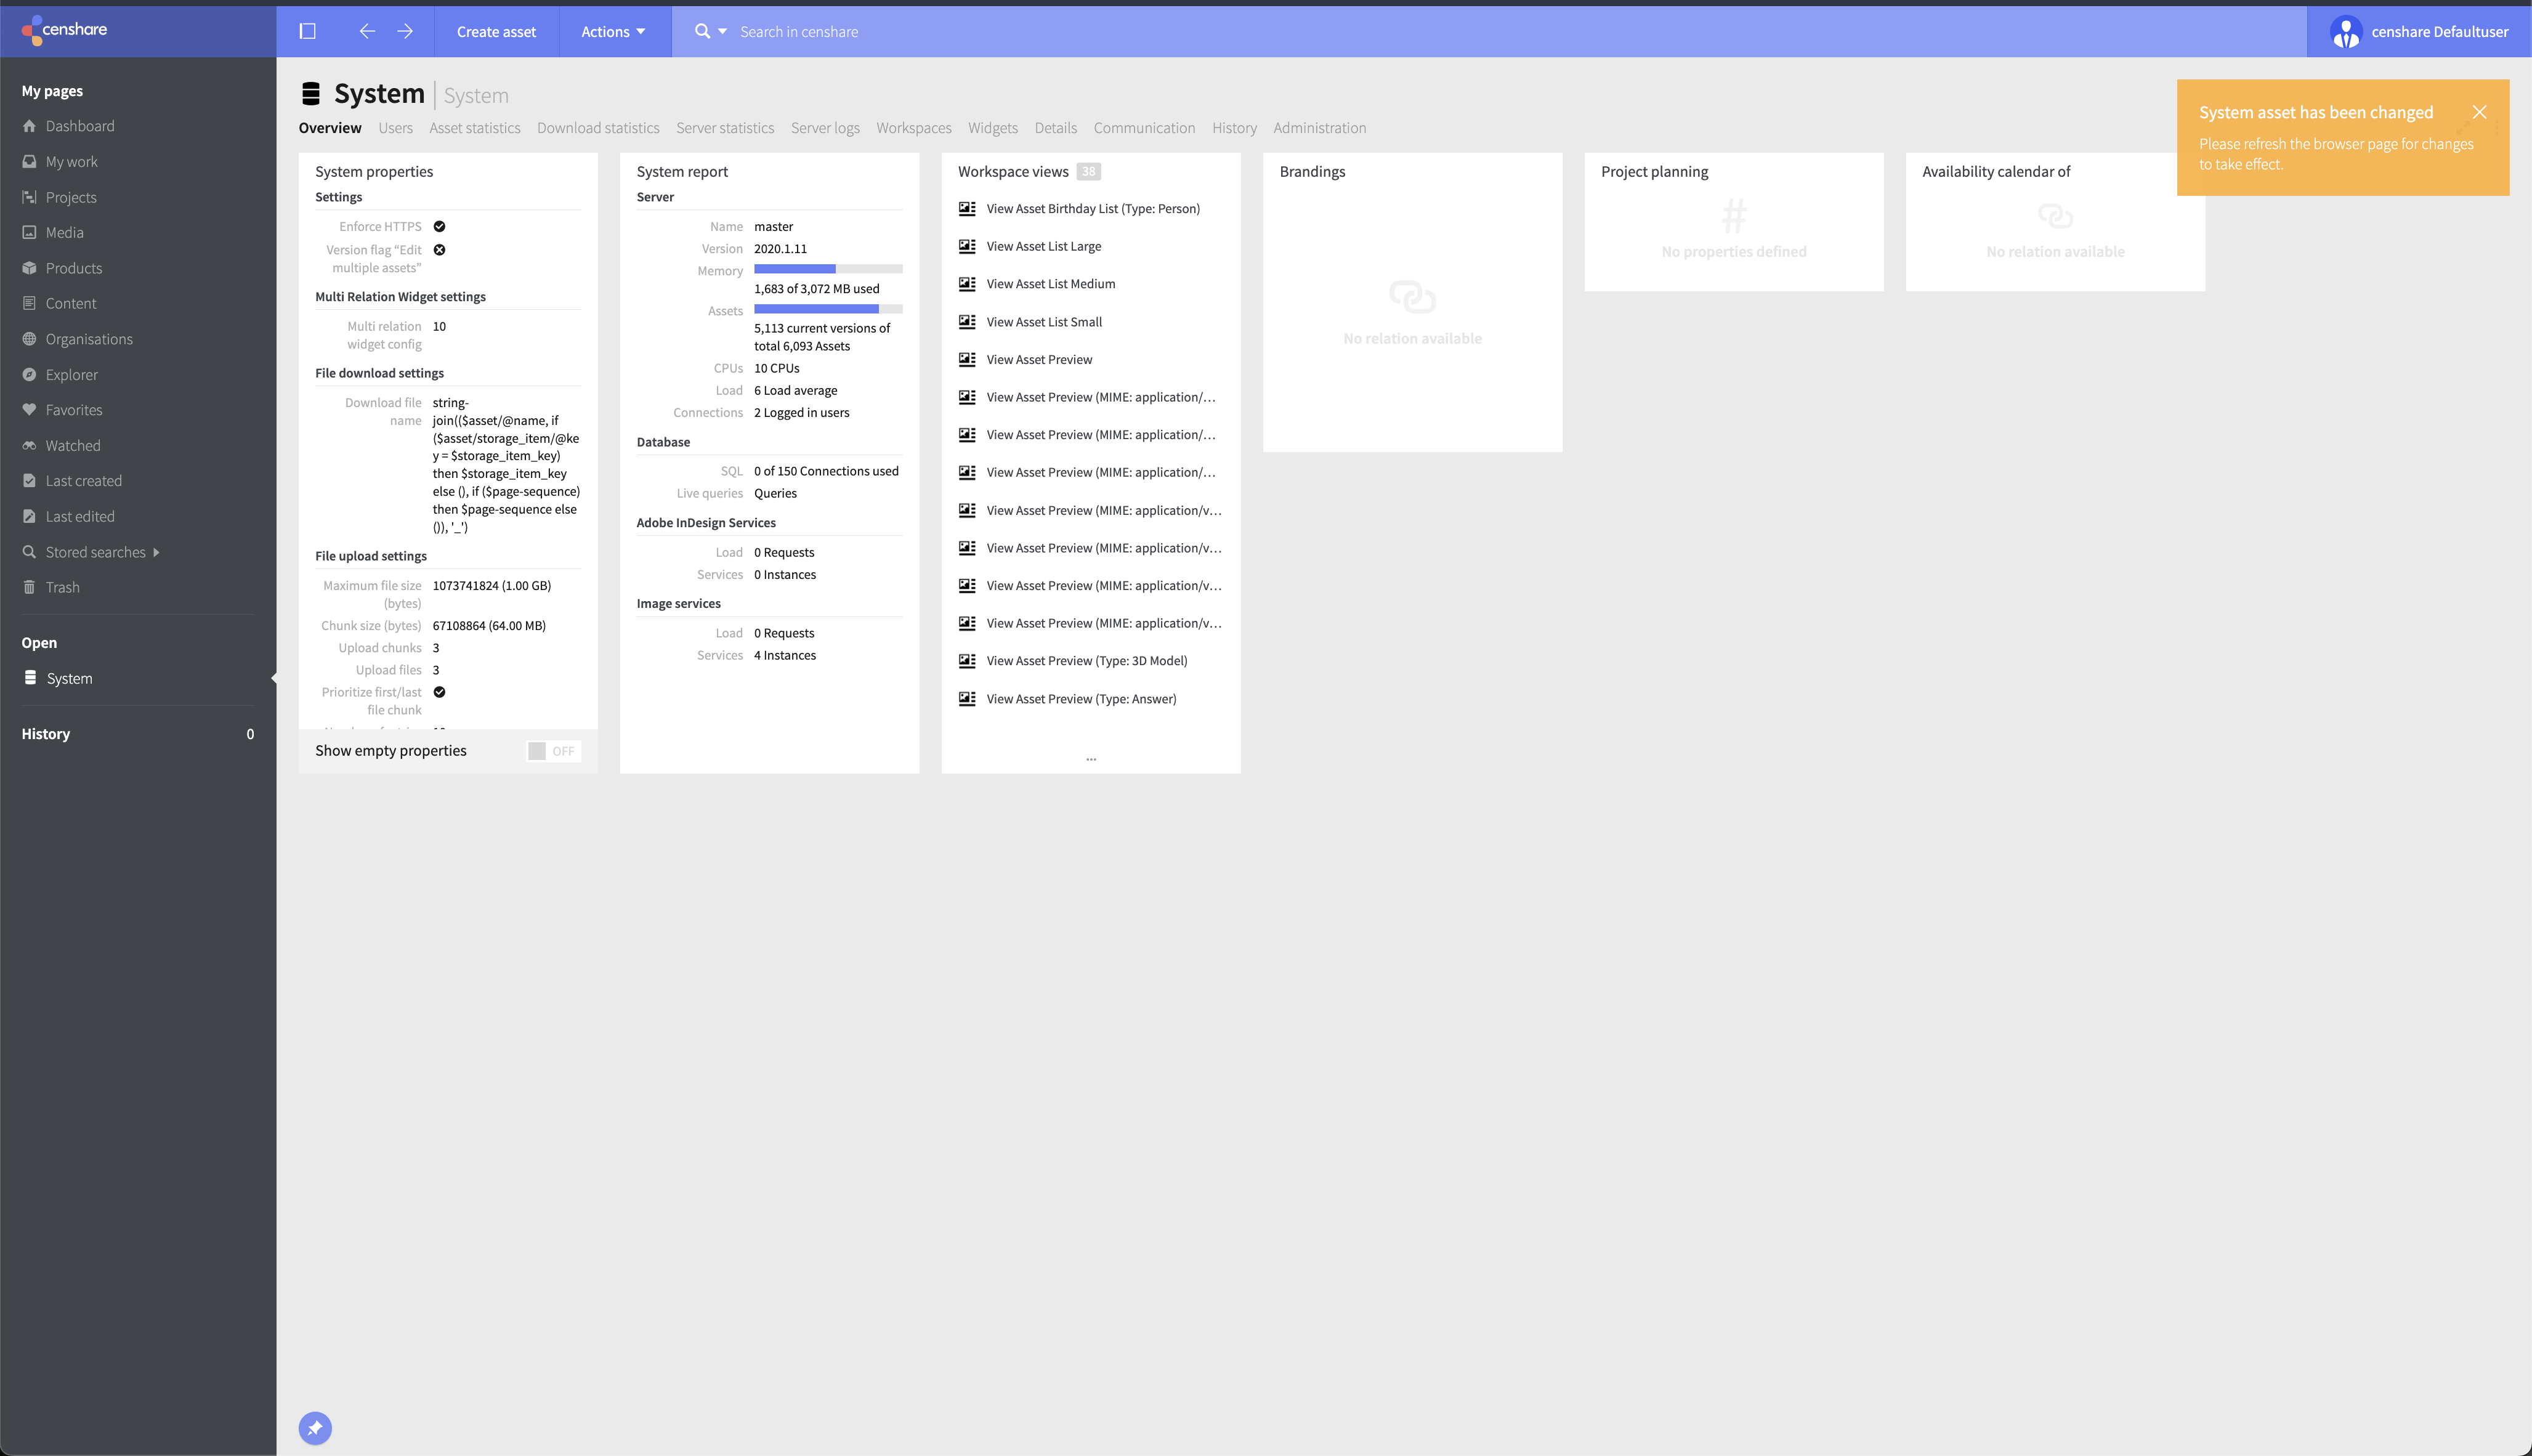Expand the search options dropdown arrow
2532x1456 pixels.
click(723, 32)
